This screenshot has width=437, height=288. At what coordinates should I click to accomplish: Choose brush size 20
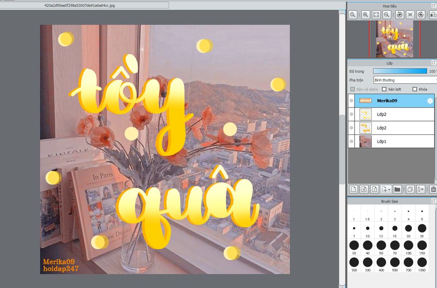[408, 230]
